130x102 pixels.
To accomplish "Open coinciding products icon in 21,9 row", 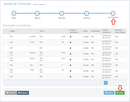I will point(71,54).
